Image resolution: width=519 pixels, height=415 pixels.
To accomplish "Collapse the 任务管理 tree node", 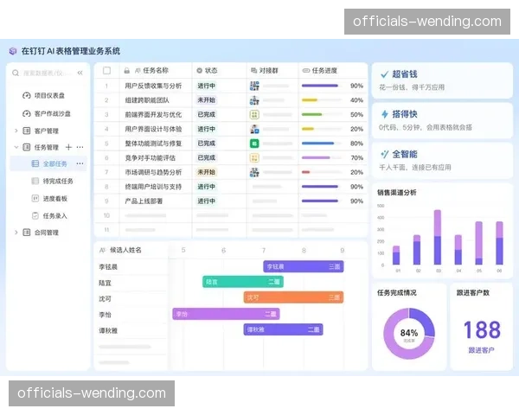I will click(16, 147).
